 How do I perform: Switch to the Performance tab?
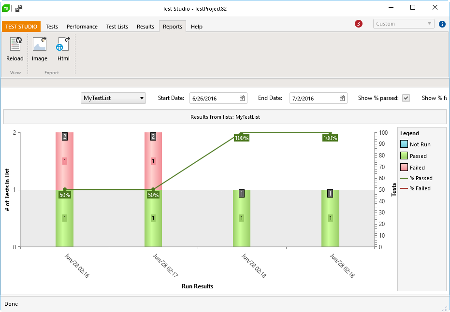pos(82,27)
